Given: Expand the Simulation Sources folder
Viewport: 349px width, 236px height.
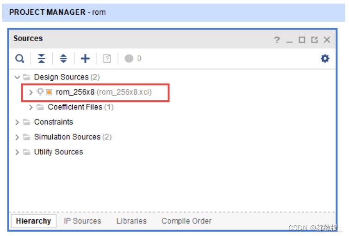Looking at the screenshot, I should point(17,137).
